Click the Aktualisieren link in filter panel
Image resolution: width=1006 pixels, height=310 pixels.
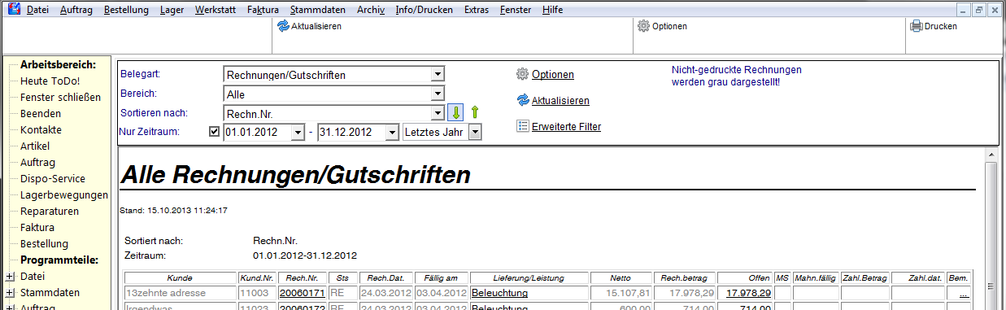click(560, 100)
